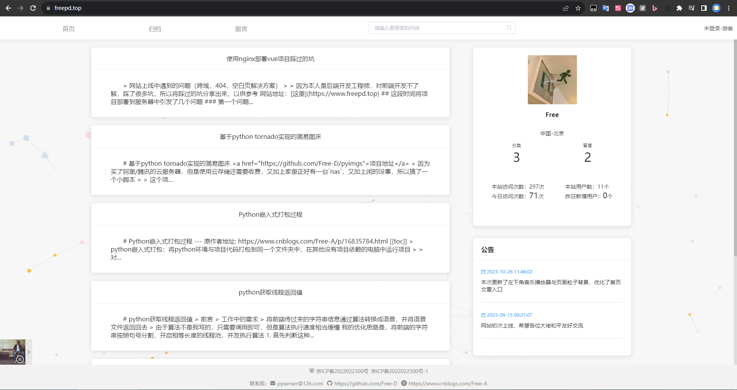
Task: Click the 中国-北京 location text
Action: click(x=552, y=133)
